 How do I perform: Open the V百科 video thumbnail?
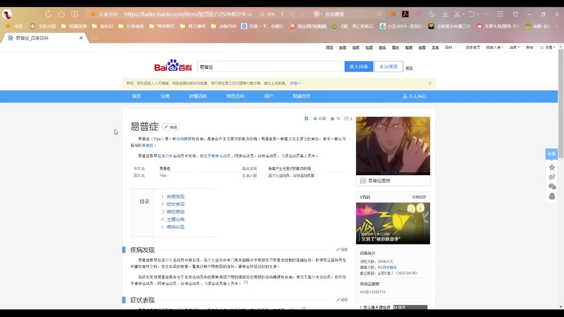393,223
